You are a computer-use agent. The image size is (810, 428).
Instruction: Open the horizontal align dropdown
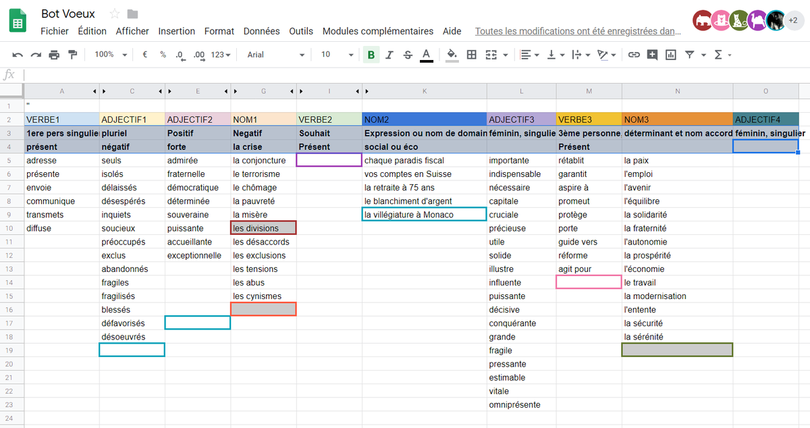coord(530,55)
